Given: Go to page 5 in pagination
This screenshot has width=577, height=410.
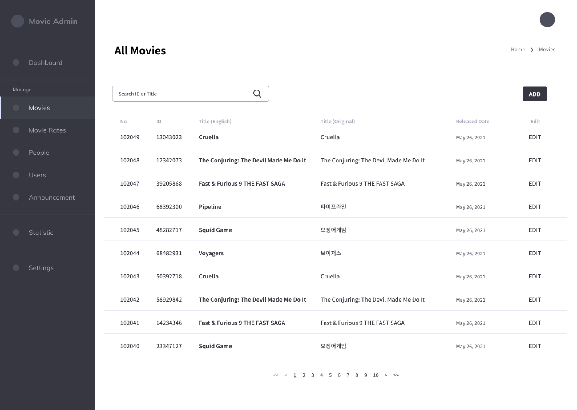Looking at the screenshot, I should 330,375.
